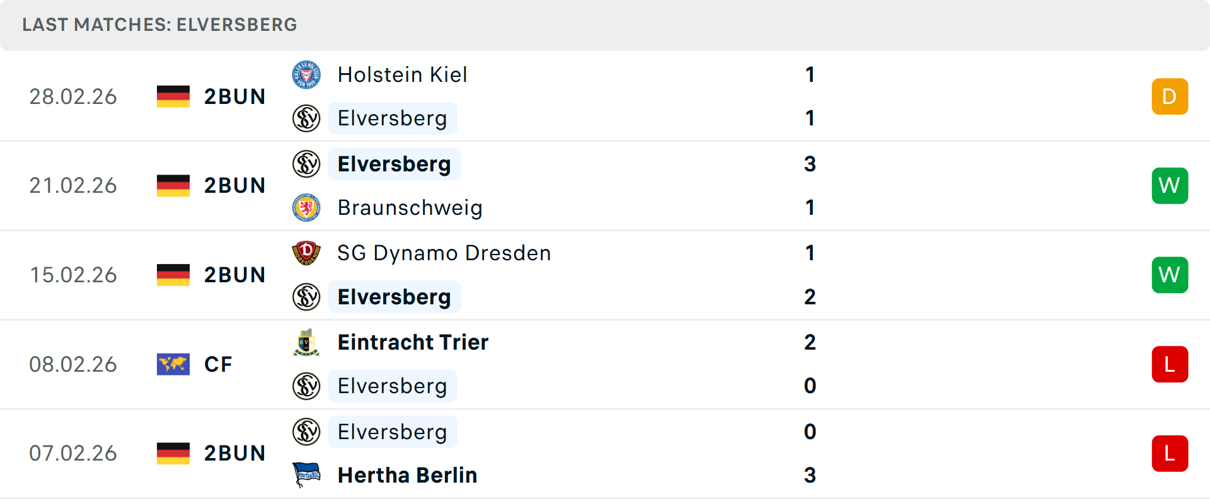The height and width of the screenshot is (499, 1210).
Task: Click Elversberg crest in the Braunschweig match
Action: click(306, 164)
